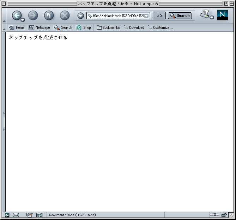Click the Shop toolbar link
This screenshot has width=236, height=220.
84,27
